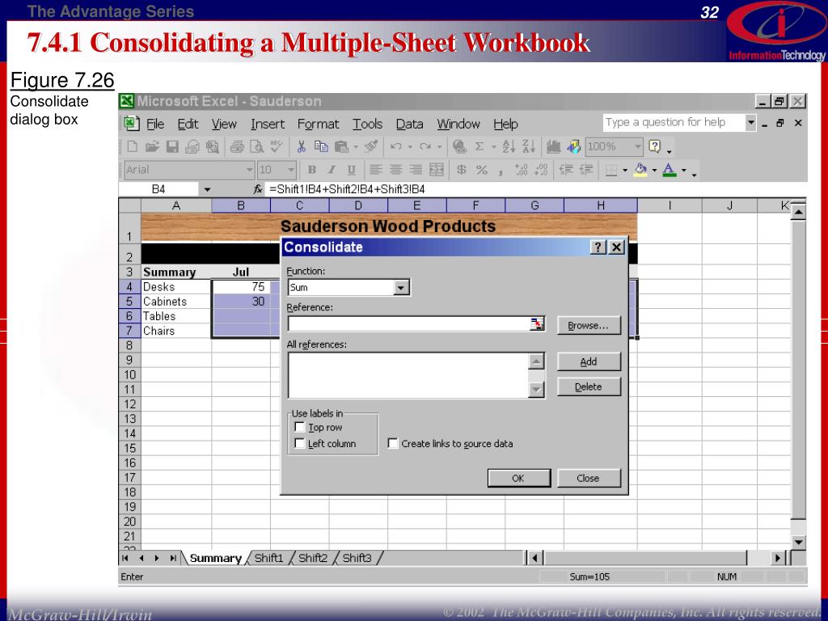
Task: Click in the Type a question for help box
Action: tap(674, 123)
